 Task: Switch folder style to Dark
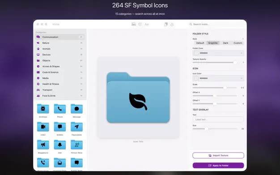225,43
